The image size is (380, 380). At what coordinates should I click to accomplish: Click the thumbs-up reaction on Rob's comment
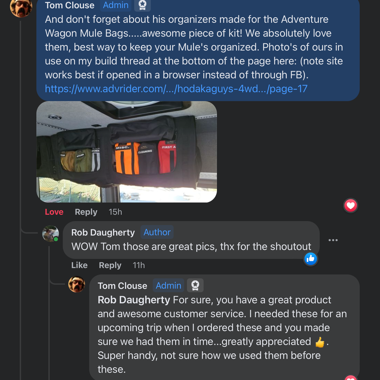tap(311, 259)
